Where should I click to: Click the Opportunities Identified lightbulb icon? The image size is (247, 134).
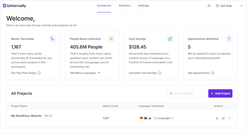(229, 39)
